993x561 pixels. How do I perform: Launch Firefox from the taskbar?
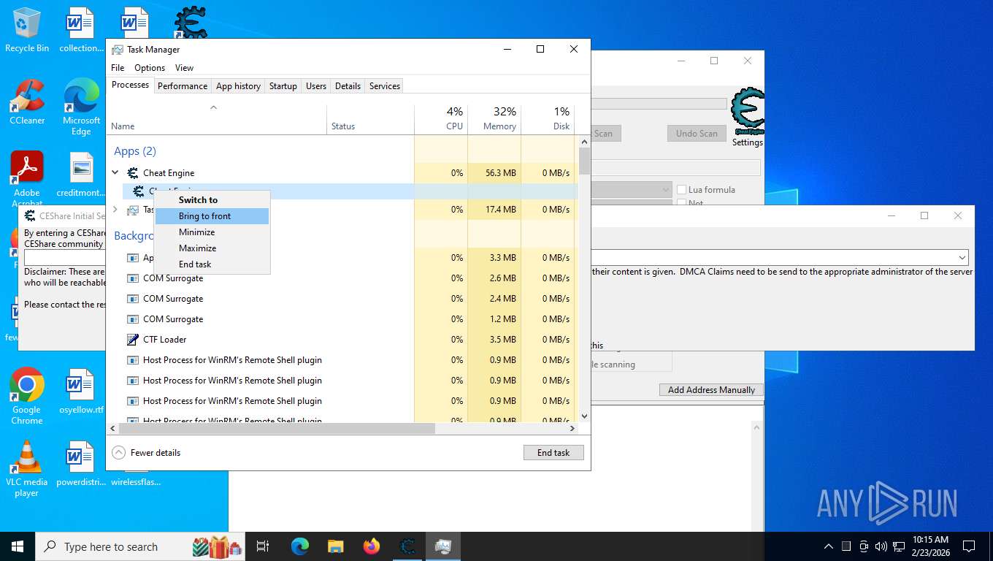372,546
